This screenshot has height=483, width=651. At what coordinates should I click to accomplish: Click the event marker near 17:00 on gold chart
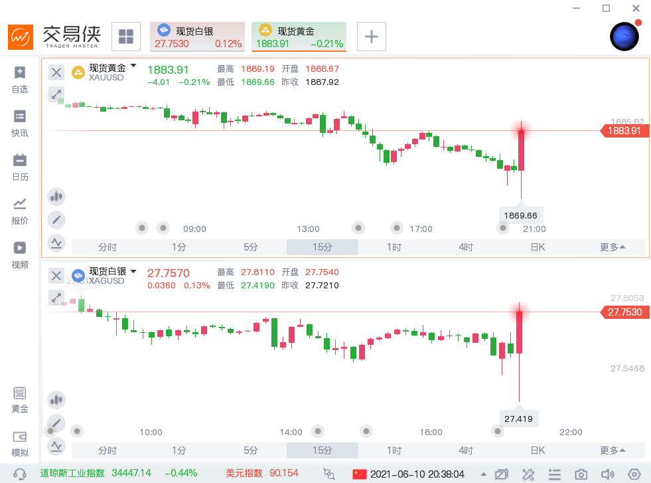click(x=397, y=228)
